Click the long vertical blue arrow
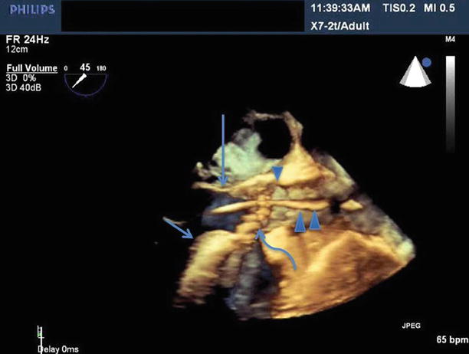Viewport: 469px width, 354px height. pyautogui.click(x=223, y=149)
